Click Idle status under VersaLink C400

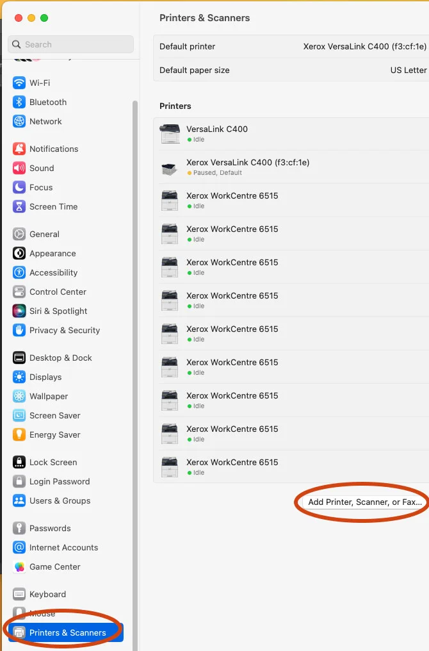point(198,140)
